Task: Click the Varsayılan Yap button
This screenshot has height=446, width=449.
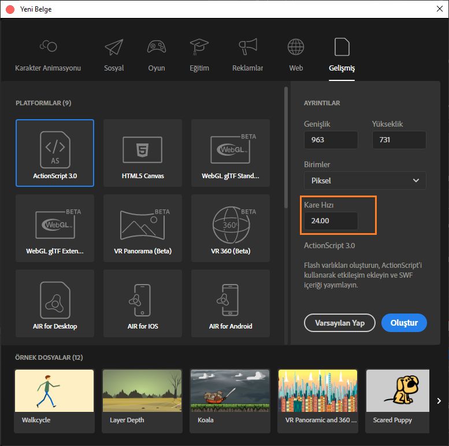Action: tap(340, 323)
